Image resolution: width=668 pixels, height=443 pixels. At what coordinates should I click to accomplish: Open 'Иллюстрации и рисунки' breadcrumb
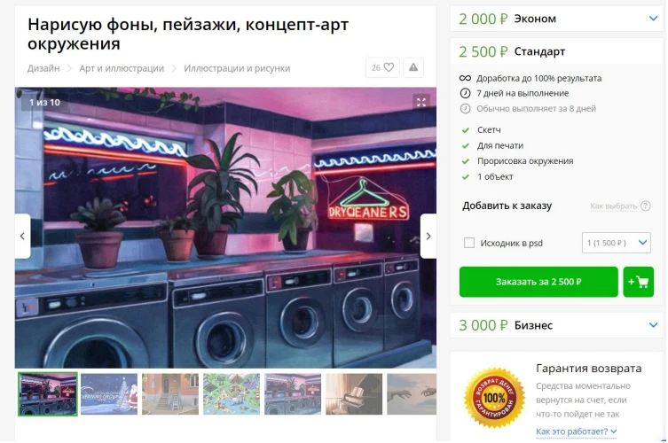237,68
